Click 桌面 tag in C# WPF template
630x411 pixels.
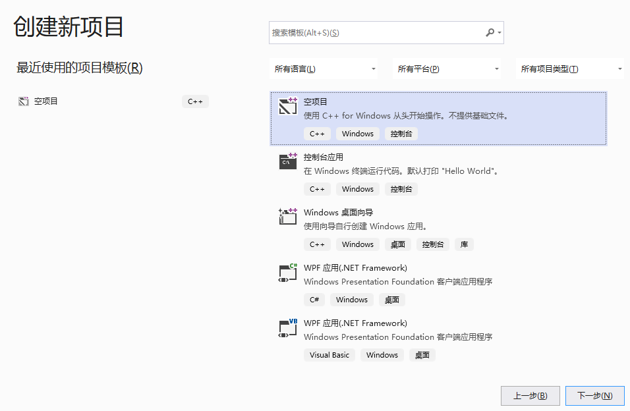(391, 300)
